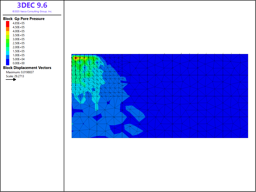Image resolution: width=256 pixels, height=192 pixels.
Task: Select the Block Gp Pore Pressure heading
Action: [x=24, y=19]
